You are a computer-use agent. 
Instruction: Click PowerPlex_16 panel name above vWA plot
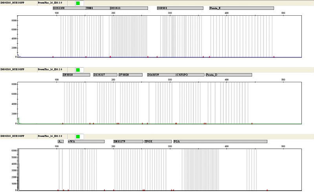50,136
